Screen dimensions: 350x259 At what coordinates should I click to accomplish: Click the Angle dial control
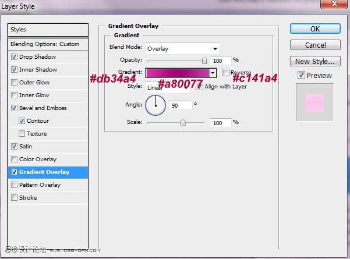click(x=155, y=105)
